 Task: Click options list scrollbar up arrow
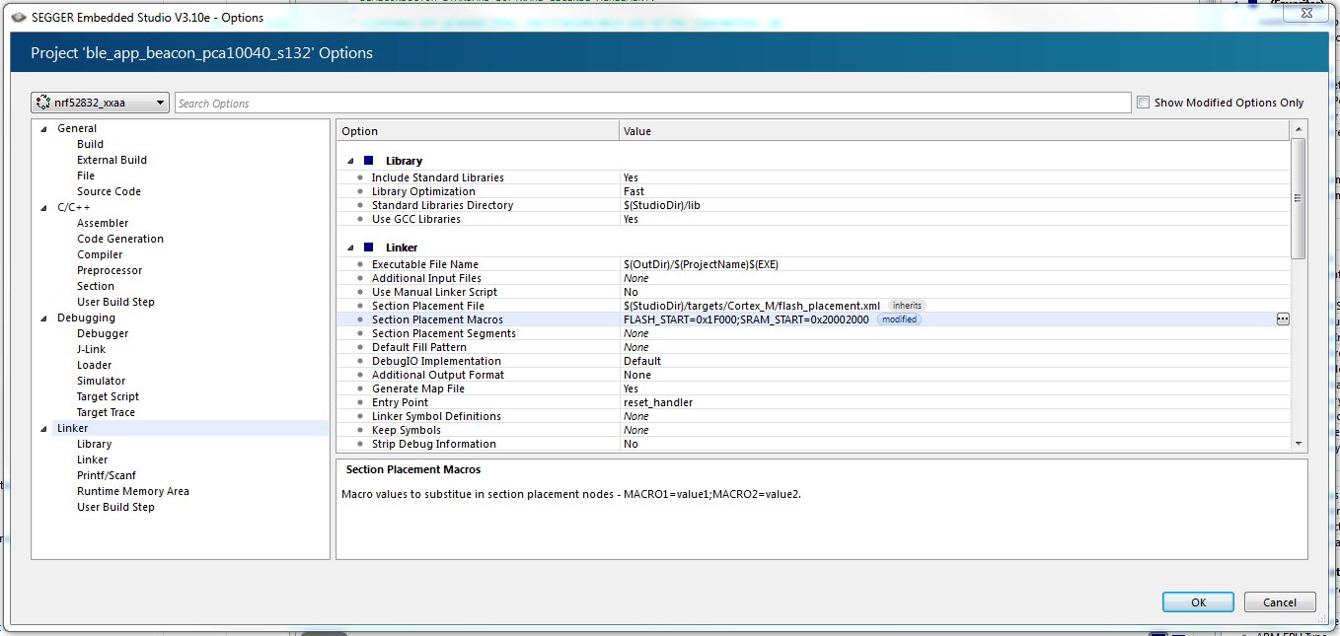click(x=1298, y=129)
